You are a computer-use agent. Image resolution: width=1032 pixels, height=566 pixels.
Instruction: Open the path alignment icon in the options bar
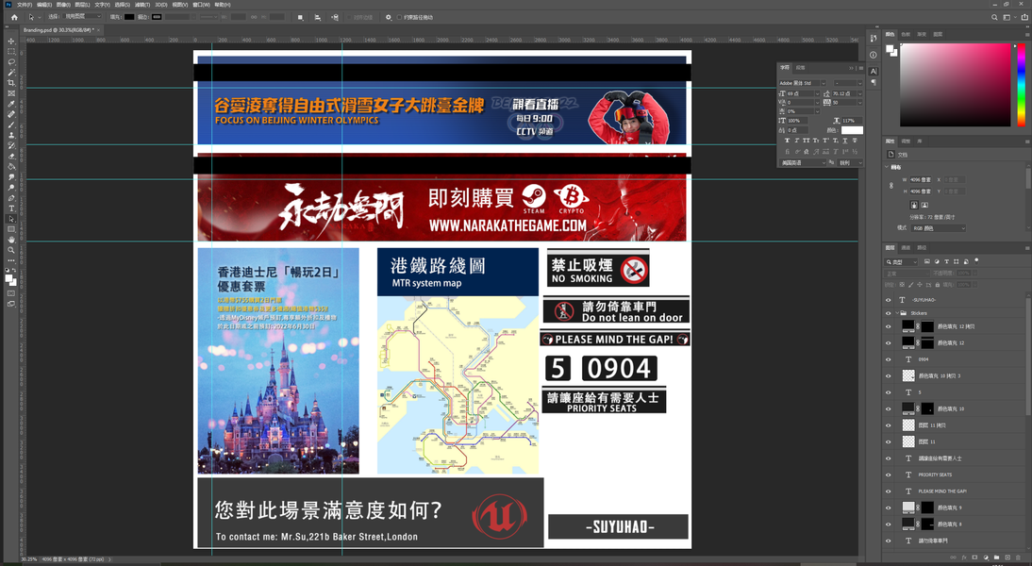pyautogui.click(x=317, y=17)
